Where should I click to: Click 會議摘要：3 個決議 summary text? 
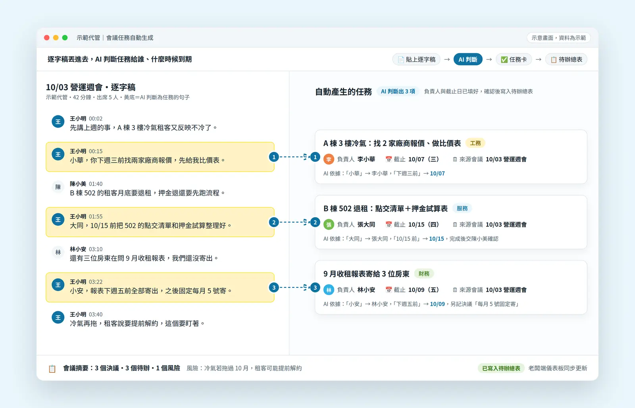[121, 368]
